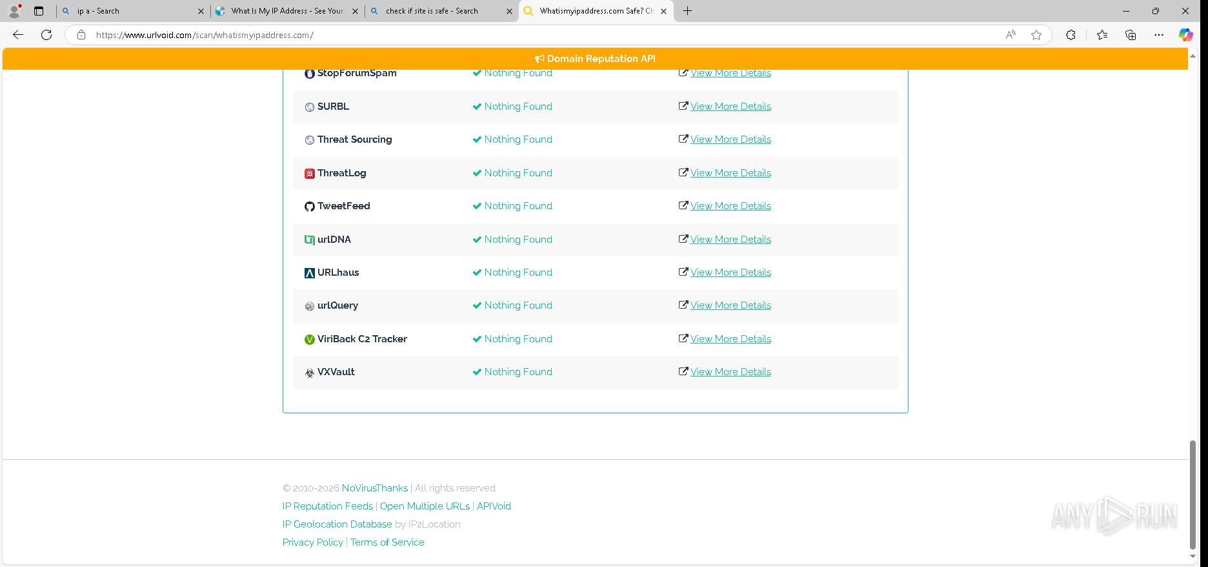
Task: Add this page to favorites star
Action: pos(1036,35)
